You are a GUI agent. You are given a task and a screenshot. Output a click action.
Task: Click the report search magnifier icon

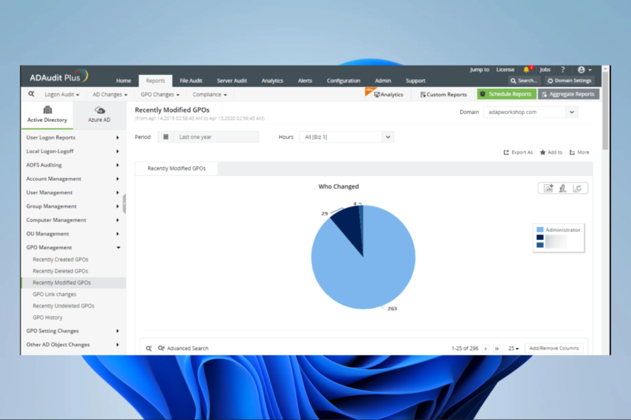pyautogui.click(x=31, y=94)
